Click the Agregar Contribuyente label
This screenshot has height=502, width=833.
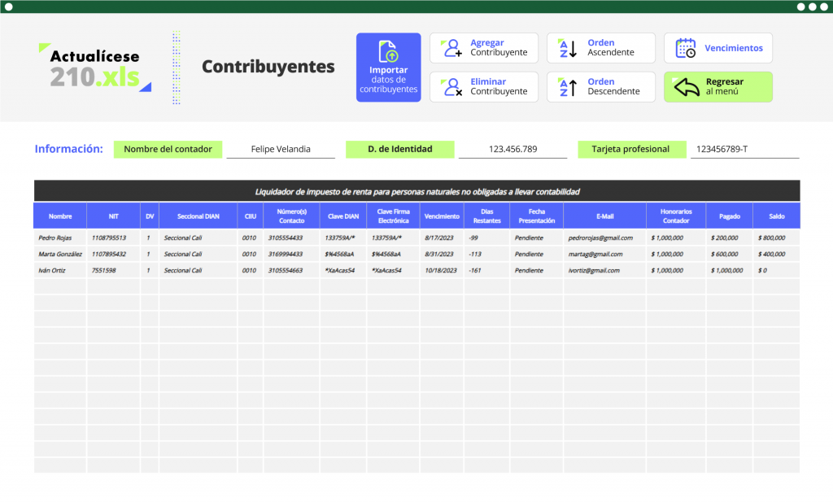click(499, 47)
